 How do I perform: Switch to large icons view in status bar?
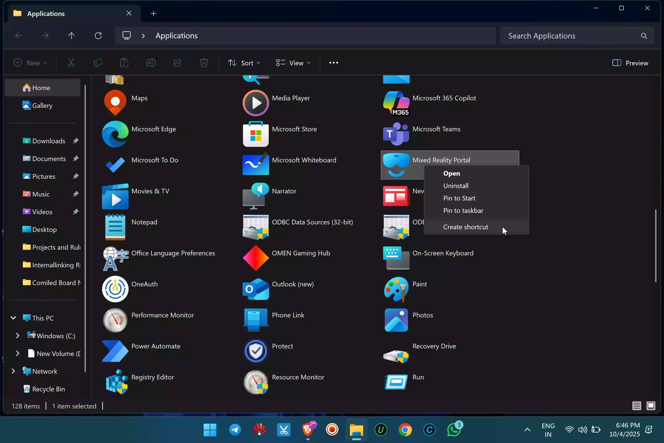[x=652, y=406]
